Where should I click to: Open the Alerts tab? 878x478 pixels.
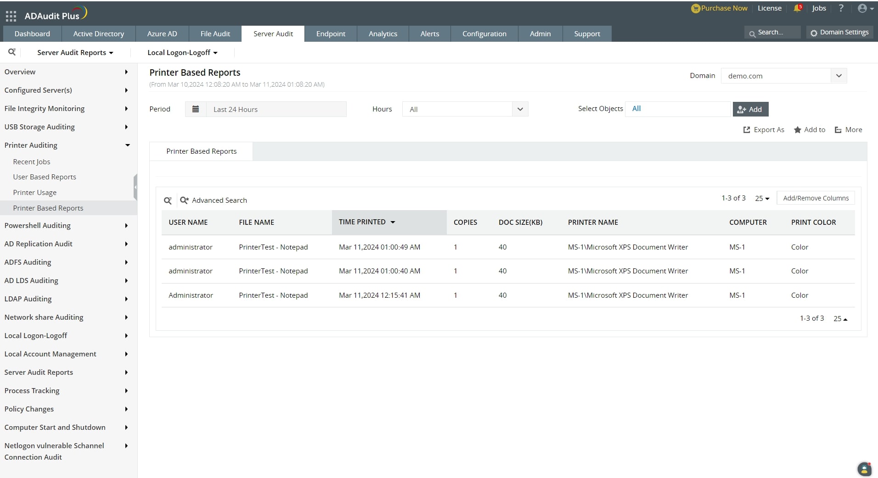tap(430, 33)
